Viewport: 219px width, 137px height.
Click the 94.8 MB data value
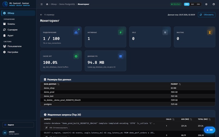(x=96, y=63)
